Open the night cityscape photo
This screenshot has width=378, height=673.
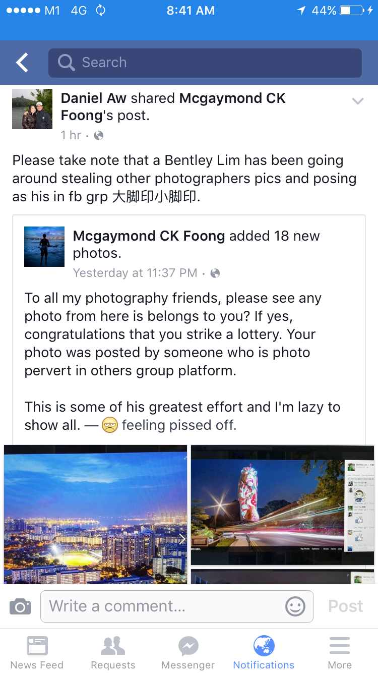[x=95, y=514]
